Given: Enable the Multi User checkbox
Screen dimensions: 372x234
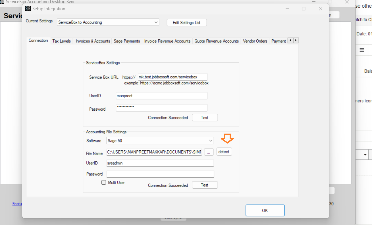Looking at the screenshot, I should click(104, 182).
